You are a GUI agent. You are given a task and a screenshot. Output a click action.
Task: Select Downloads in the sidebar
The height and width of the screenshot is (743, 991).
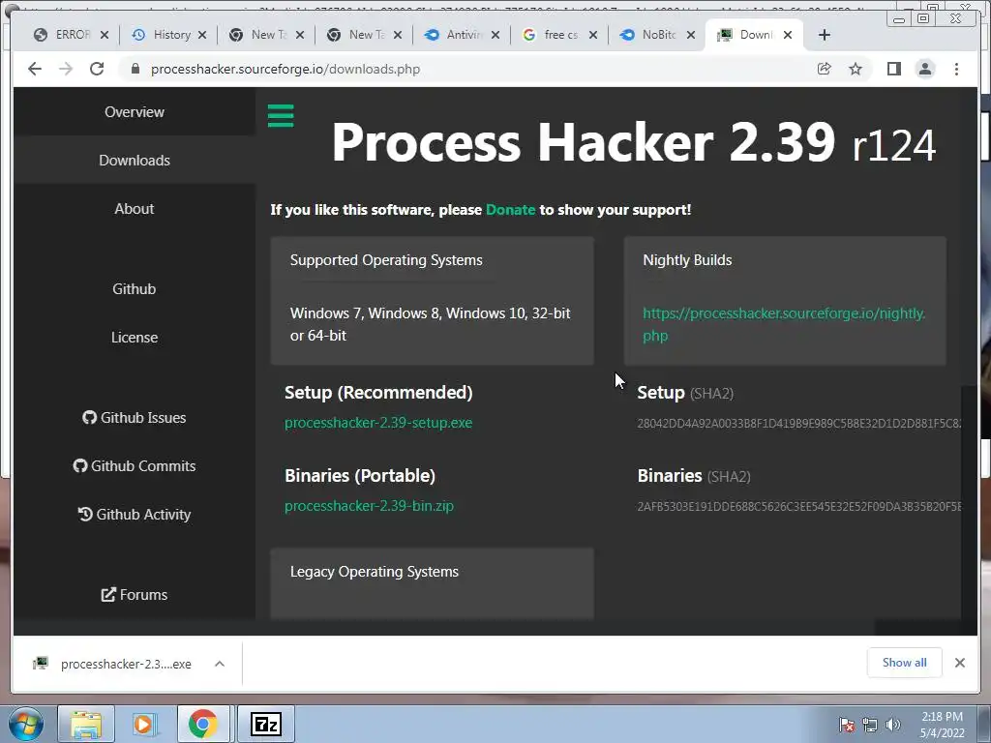pyautogui.click(x=135, y=161)
